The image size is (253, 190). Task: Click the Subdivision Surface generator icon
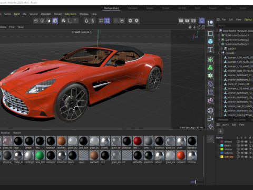210,60
